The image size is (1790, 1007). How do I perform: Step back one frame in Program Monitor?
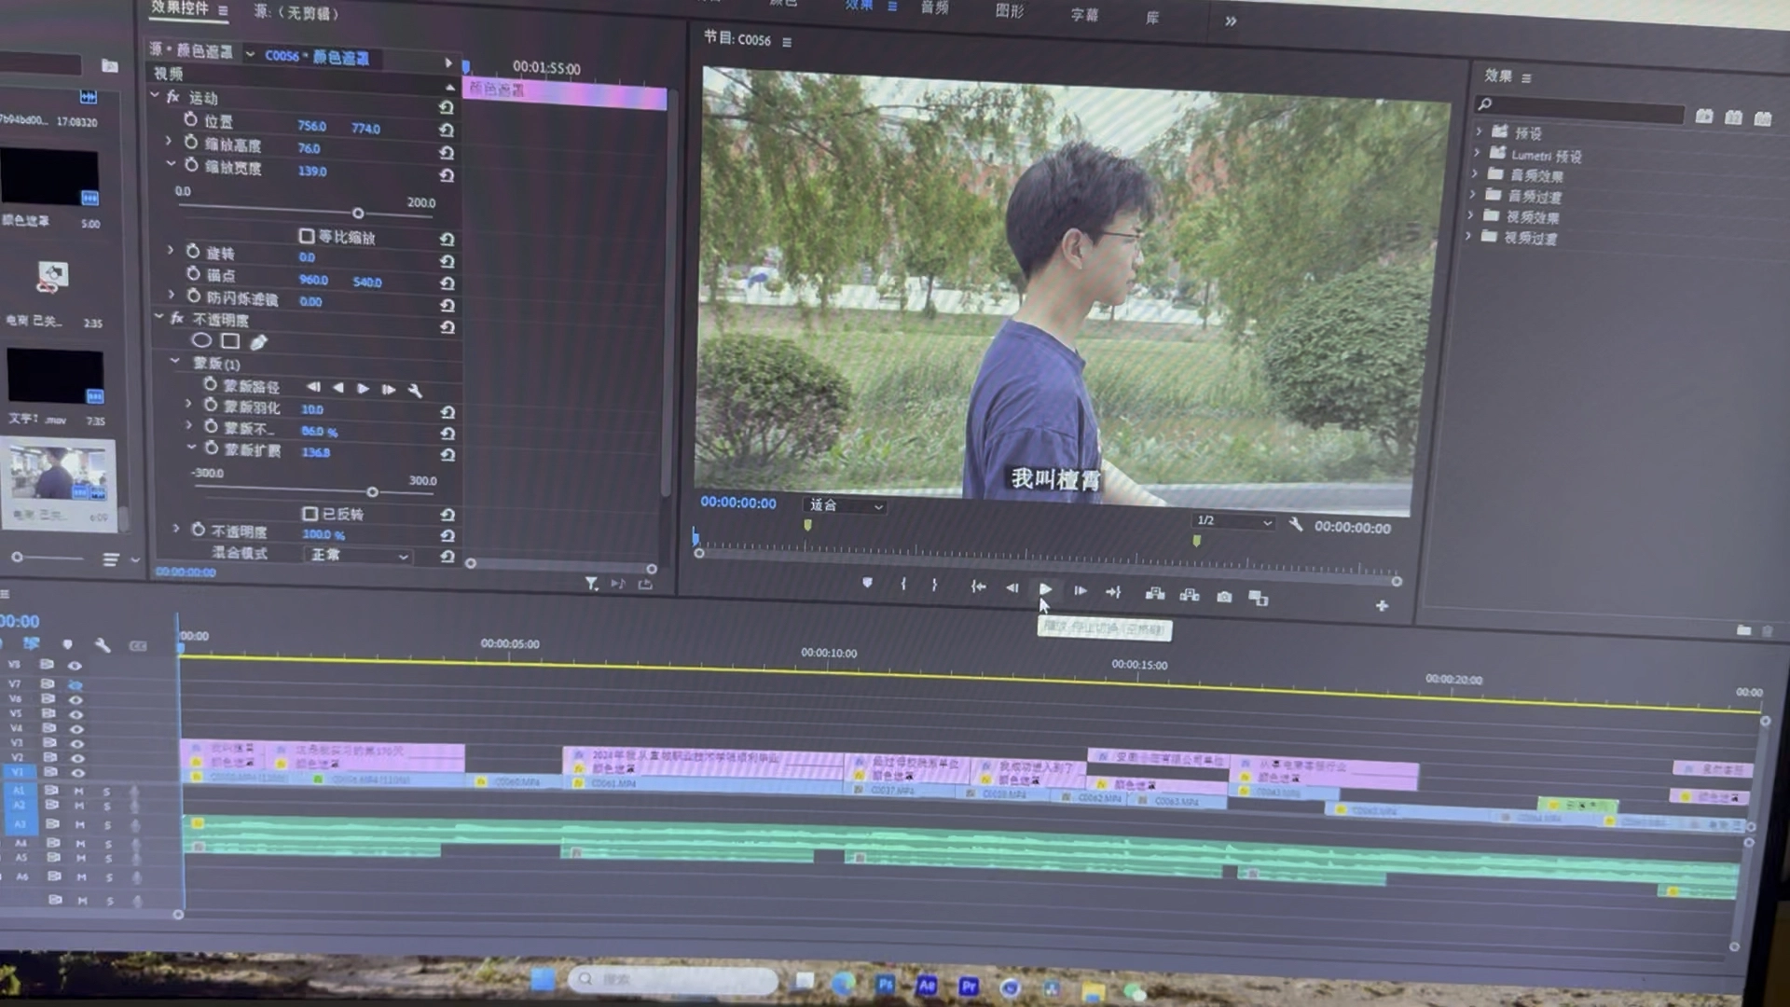click(1012, 588)
